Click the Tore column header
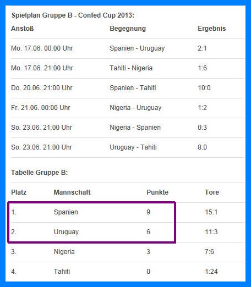This screenshot has width=251, height=287. pyautogui.click(x=212, y=192)
